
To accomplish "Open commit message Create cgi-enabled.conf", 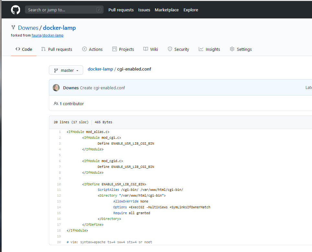I will (103, 88).
